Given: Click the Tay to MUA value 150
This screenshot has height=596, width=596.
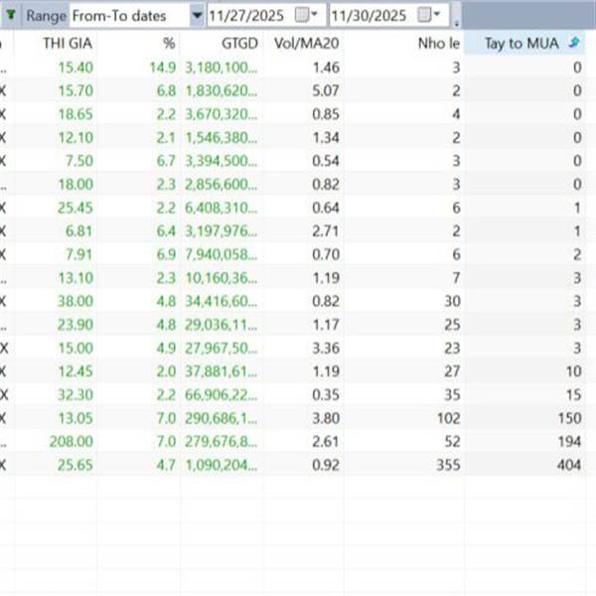Looking at the screenshot, I should click(570, 418).
